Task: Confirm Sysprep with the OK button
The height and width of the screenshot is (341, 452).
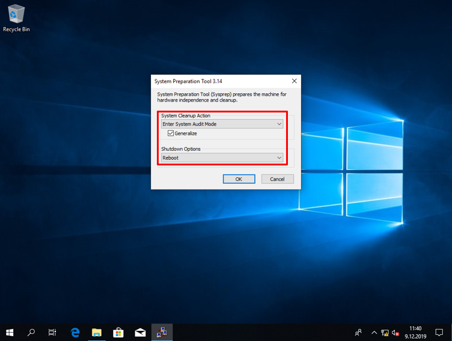Action: point(239,179)
